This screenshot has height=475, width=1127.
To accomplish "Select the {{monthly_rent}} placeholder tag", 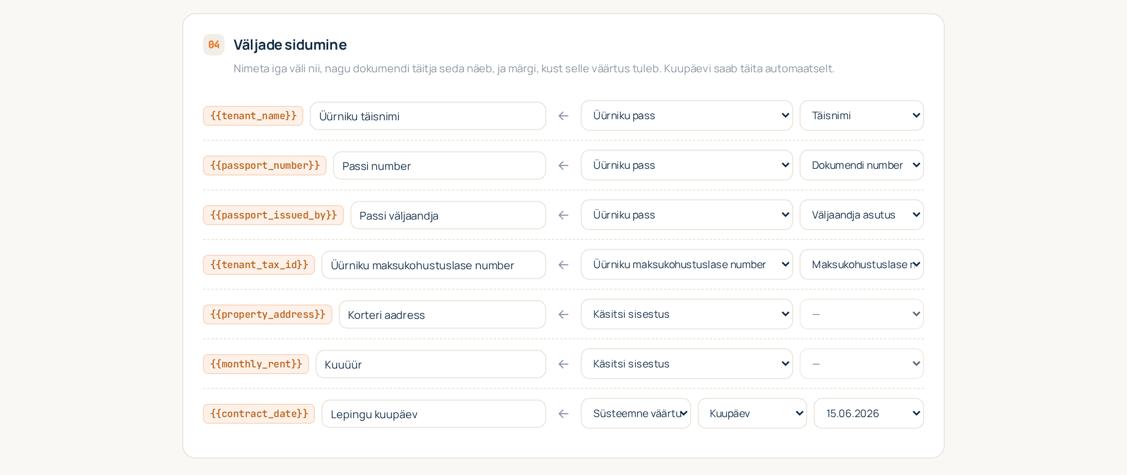I will [256, 364].
